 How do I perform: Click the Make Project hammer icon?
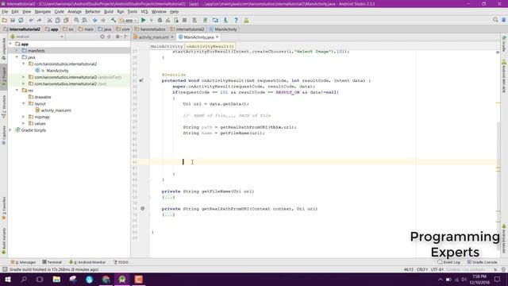point(114,20)
